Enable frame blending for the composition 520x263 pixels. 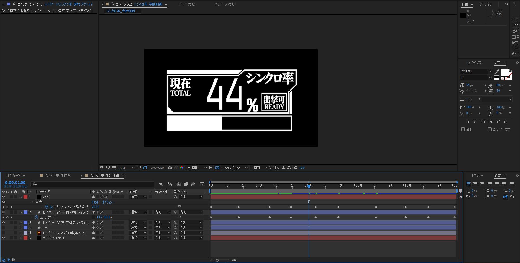point(186,184)
